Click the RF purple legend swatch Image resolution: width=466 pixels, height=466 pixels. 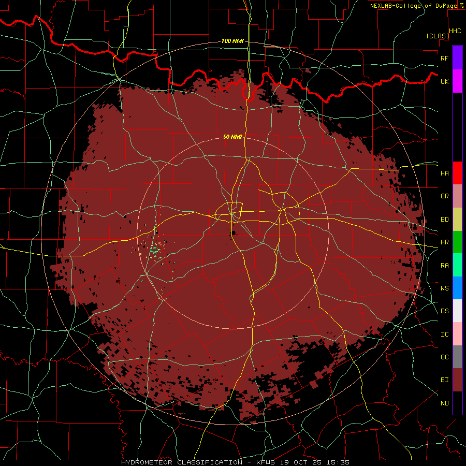pos(457,58)
